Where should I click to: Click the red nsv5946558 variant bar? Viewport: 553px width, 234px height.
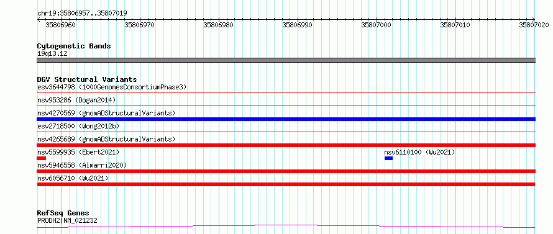(x=286, y=171)
